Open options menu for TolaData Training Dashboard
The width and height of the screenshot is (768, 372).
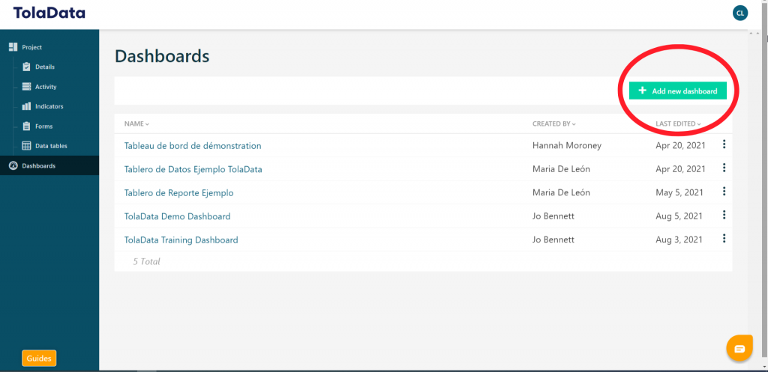click(724, 238)
